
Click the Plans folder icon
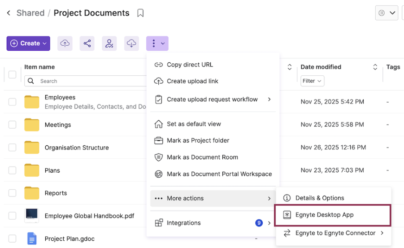click(x=32, y=170)
